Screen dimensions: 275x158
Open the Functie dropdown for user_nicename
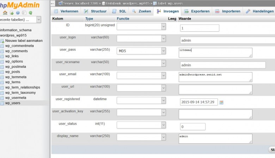pyautogui.click(x=141, y=63)
